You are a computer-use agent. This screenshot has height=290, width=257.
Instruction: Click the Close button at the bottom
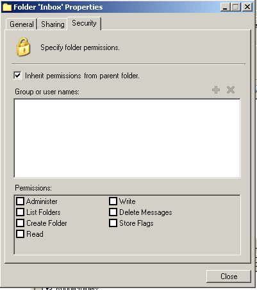pos(229,277)
